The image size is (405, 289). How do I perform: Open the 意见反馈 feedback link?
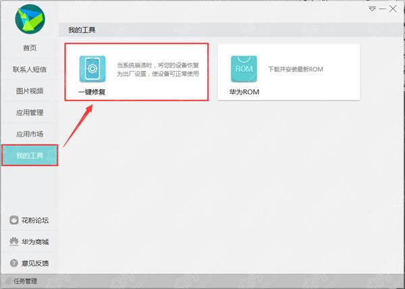click(36, 263)
